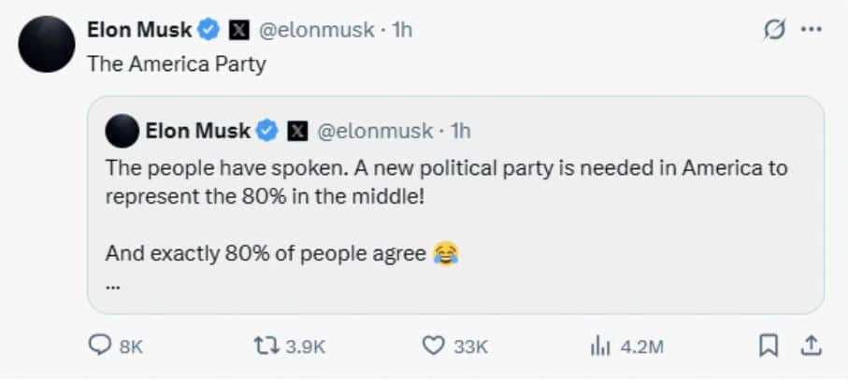The height and width of the screenshot is (384, 848).
Task: Click the reply comment icon
Action: [x=100, y=346]
